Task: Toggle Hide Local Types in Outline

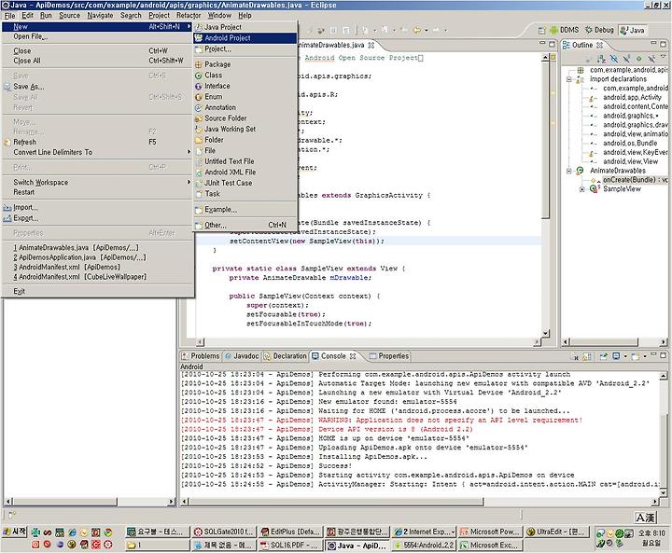Action: click(651, 59)
